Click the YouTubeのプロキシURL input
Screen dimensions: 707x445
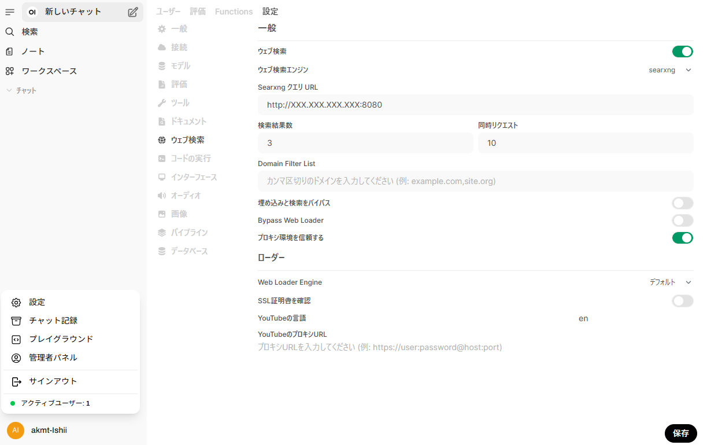tap(475, 348)
